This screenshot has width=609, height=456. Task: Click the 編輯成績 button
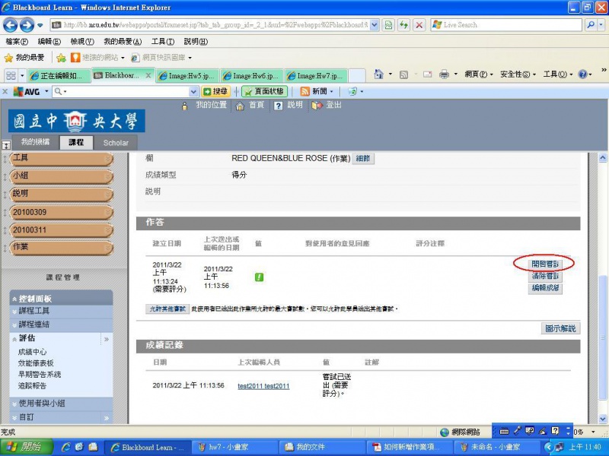(x=544, y=289)
